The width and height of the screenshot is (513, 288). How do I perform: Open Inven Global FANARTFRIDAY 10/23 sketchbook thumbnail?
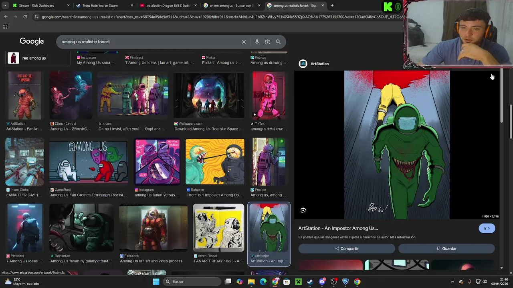(218, 228)
